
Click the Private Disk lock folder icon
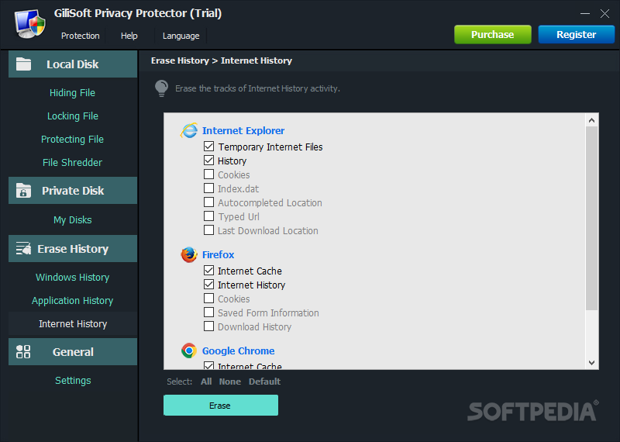tap(23, 190)
